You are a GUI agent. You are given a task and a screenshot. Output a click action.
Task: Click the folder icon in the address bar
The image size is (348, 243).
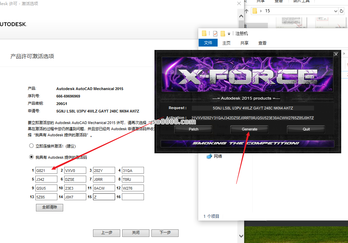[255, 11]
